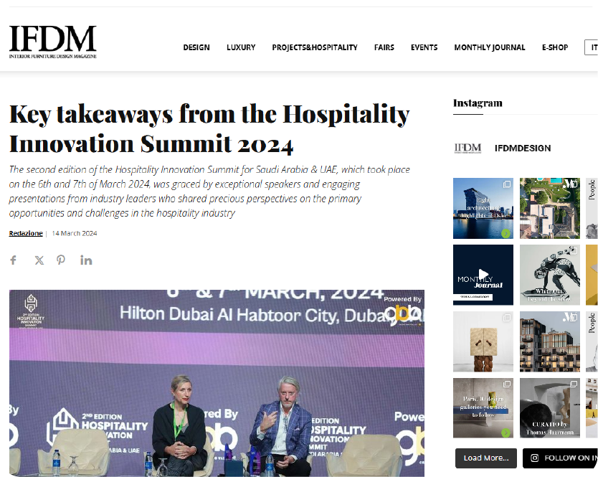Select Monthly Journal from the navigation
Screen dimensions: 598x477
pos(490,47)
